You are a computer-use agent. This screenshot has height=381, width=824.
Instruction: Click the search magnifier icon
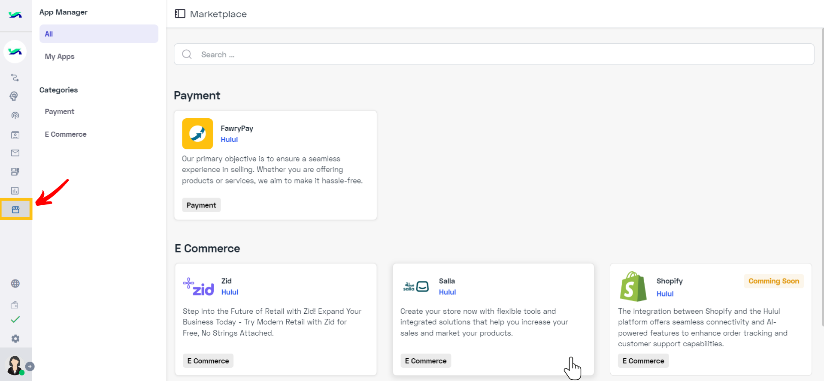click(x=187, y=54)
